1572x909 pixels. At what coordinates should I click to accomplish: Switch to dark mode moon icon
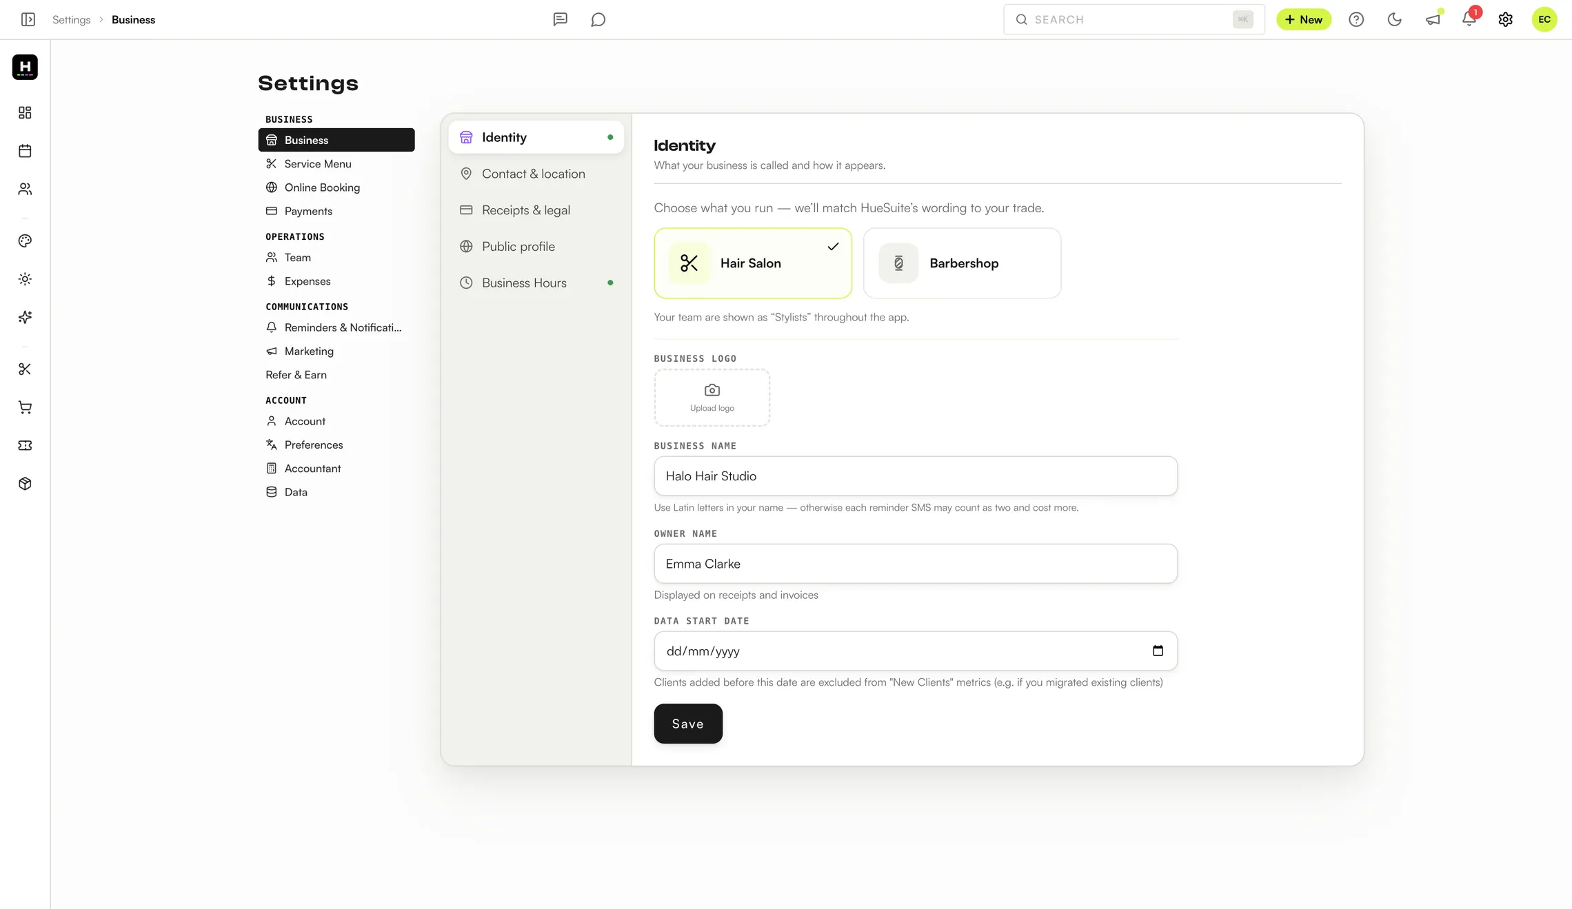[x=1394, y=19]
